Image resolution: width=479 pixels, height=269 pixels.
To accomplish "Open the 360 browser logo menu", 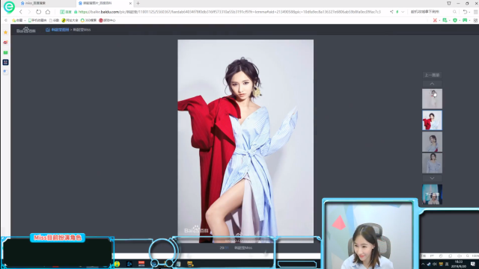I will pos(9,7).
